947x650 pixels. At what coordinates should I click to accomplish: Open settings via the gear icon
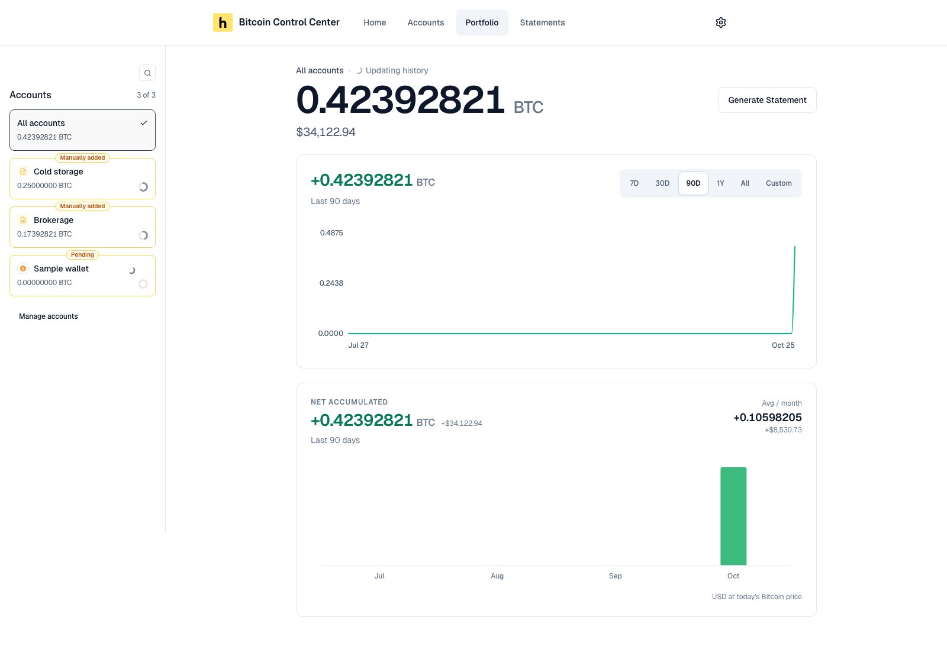[720, 22]
